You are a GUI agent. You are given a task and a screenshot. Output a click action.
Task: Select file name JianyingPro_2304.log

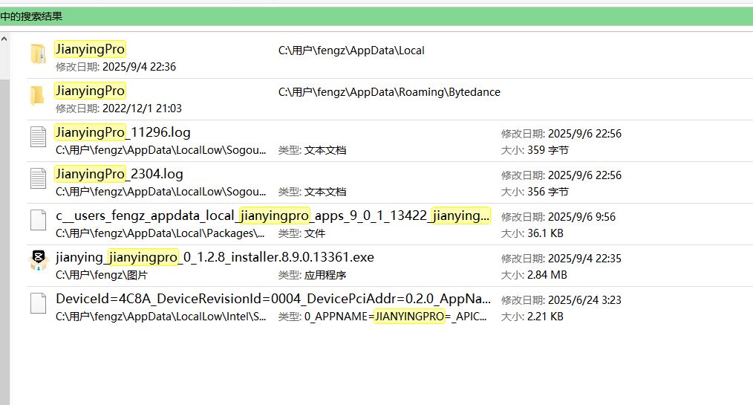119,174
